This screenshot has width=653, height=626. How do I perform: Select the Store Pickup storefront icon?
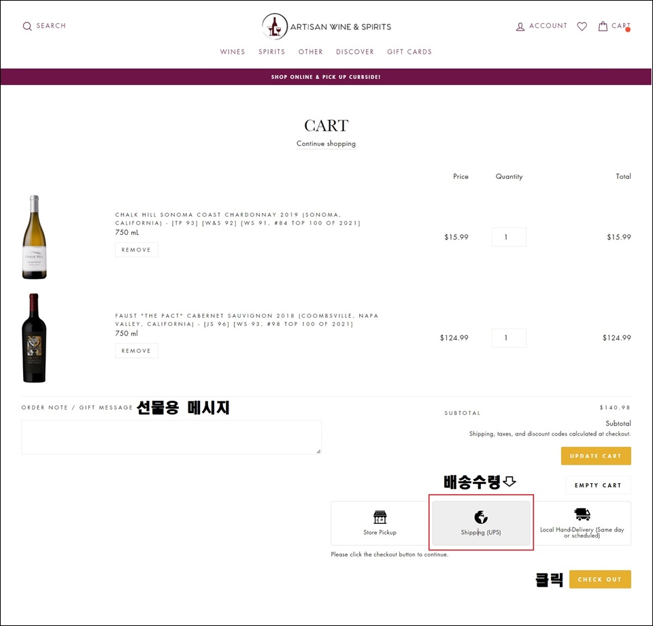[x=380, y=517]
